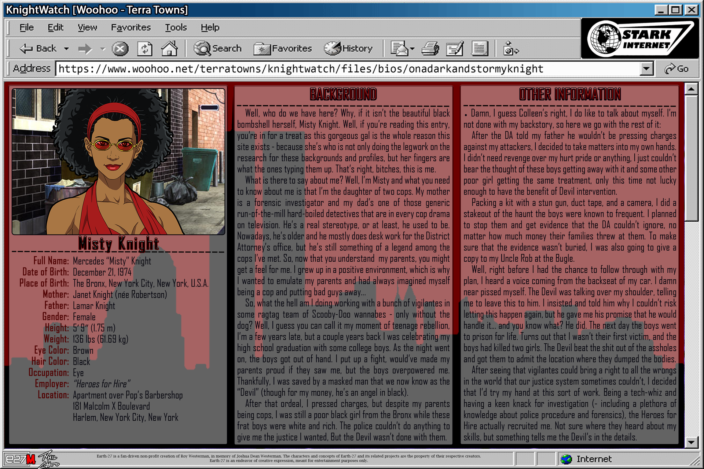The height and width of the screenshot is (469, 704).
Task: Click the Stark Internet globe logo
Action: (x=640, y=38)
